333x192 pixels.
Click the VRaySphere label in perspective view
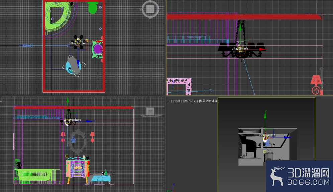(x=267, y=135)
